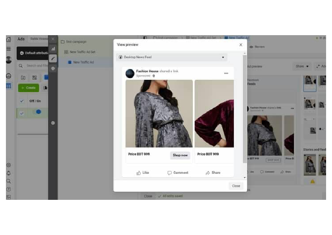Select first campaign in the tree

click(74, 42)
